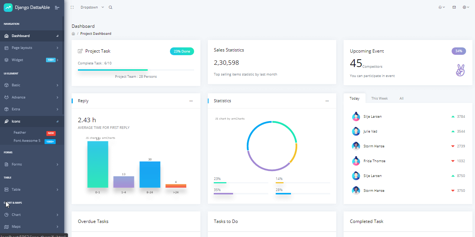Click Julie Vad's avatar thumbnail
Image resolution: width=475 pixels, height=237 pixels.
[x=356, y=131]
